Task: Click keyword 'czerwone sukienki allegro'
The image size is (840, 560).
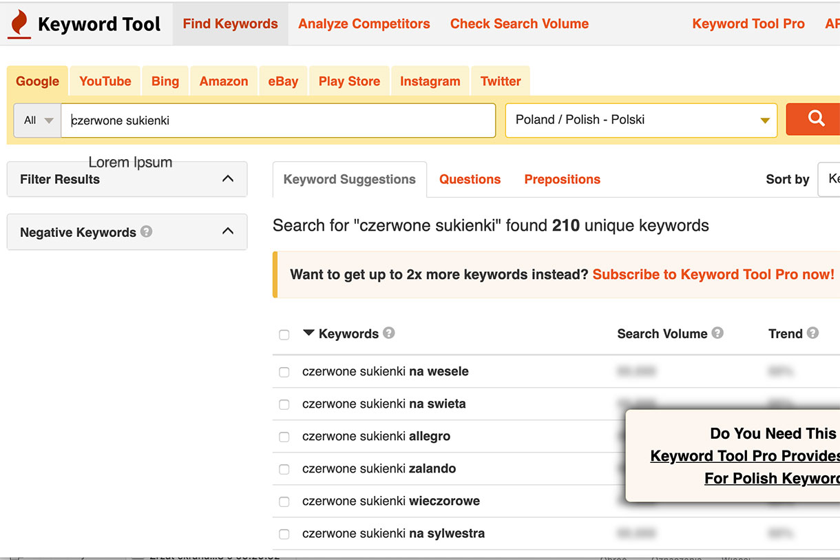Action: pyautogui.click(x=376, y=436)
